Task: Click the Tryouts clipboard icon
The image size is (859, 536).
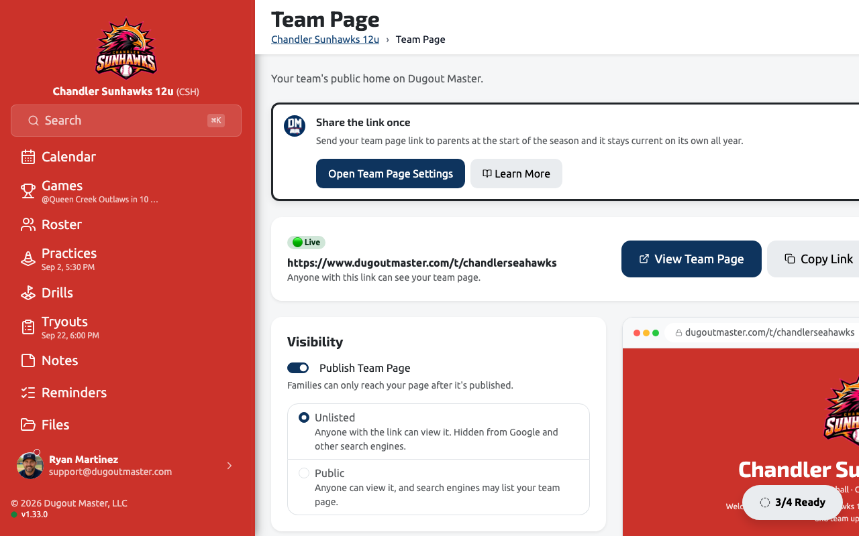Action: pos(28,327)
